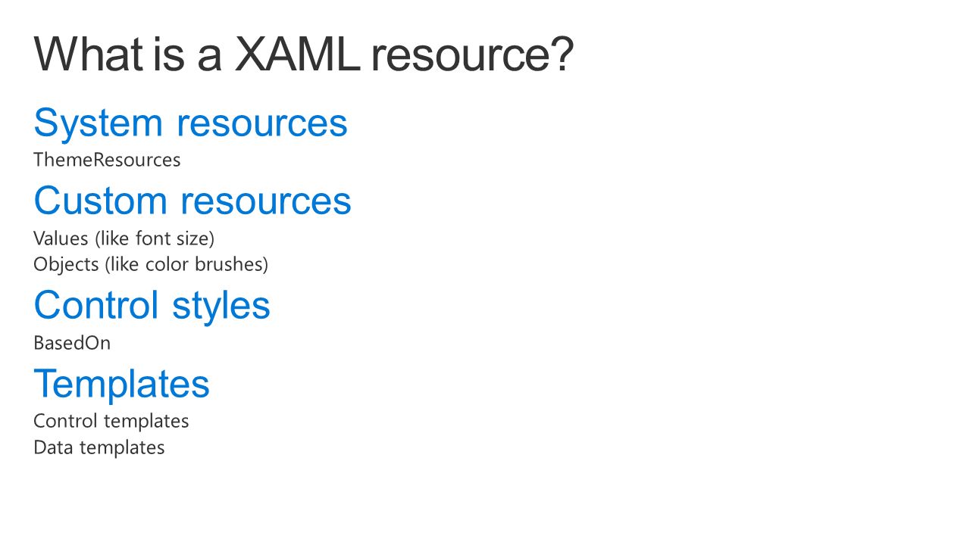Click the slide title "What is a XAML resource?"
The image size is (970, 545).
[304, 54]
